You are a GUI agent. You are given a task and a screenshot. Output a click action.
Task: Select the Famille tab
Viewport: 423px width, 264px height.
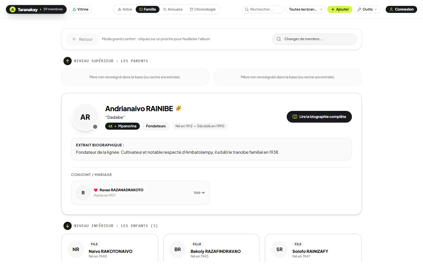147,9
